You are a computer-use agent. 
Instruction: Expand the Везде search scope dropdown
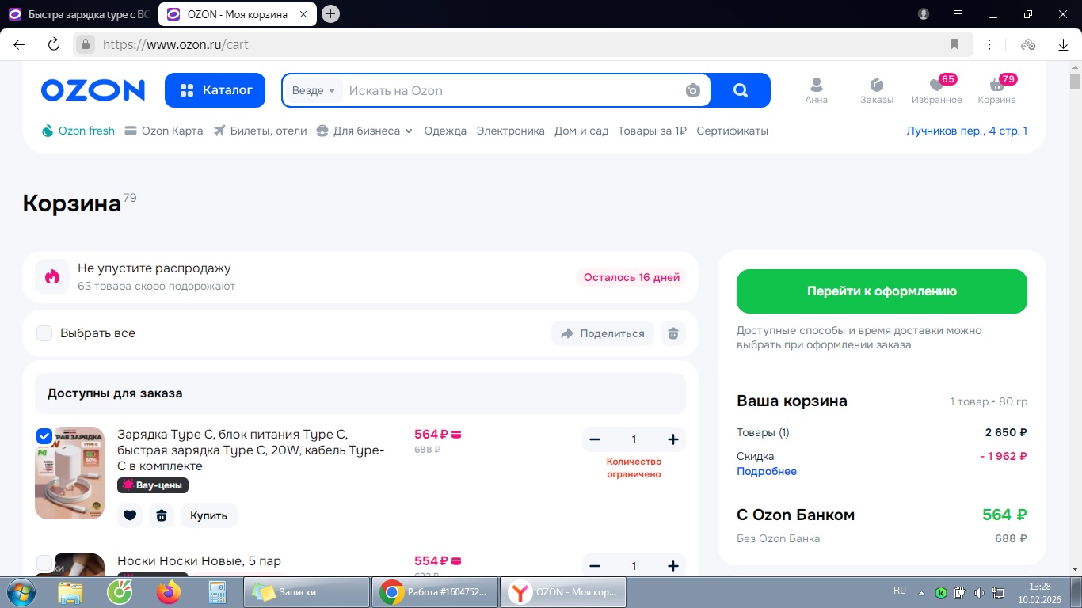pos(314,90)
